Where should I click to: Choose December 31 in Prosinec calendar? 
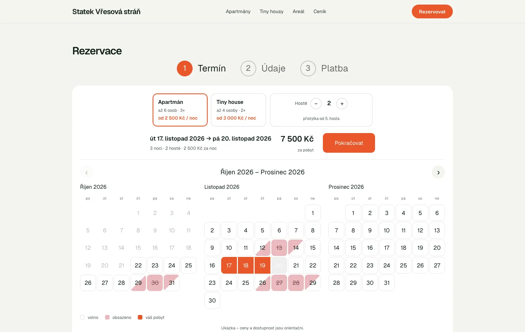coord(387,283)
